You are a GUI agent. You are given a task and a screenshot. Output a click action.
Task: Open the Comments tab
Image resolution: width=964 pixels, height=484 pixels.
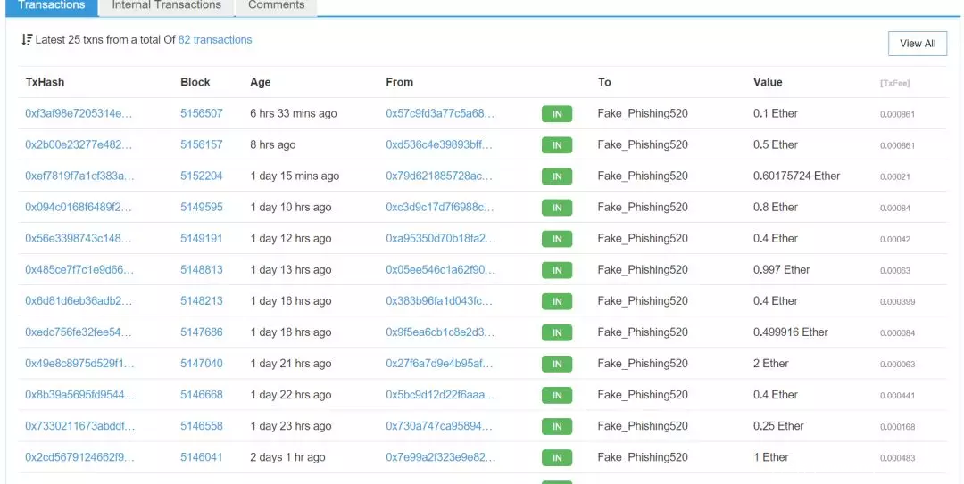(x=275, y=5)
